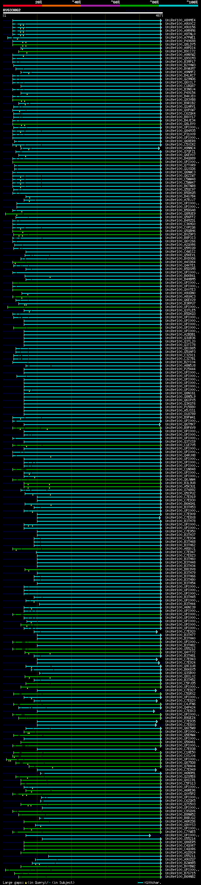Select the query name AV633062
Viewport: 201px width, 885px height.
pyautogui.click(x=12, y=10)
